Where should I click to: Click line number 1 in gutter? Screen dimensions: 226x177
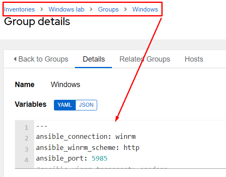26,128
